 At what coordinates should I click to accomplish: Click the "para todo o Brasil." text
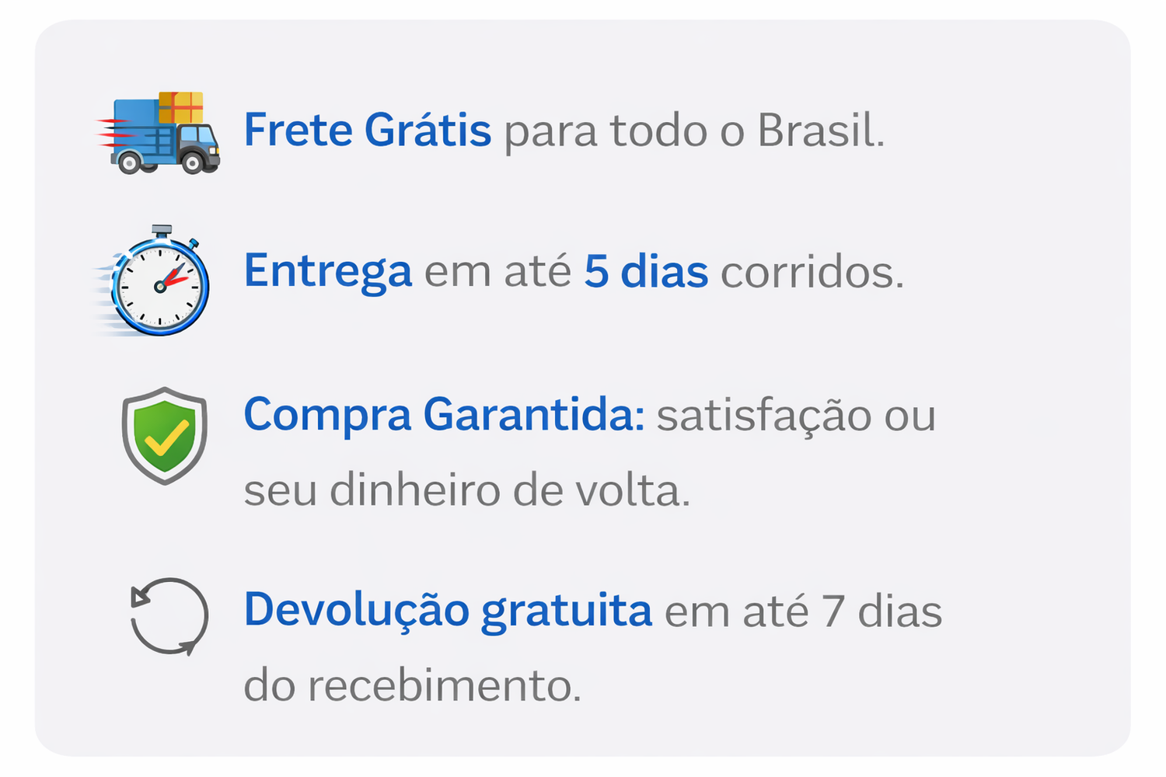tap(694, 131)
